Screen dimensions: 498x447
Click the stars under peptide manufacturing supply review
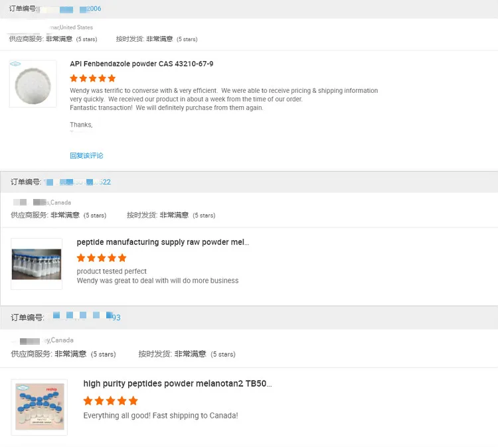(x=101, y=257)
